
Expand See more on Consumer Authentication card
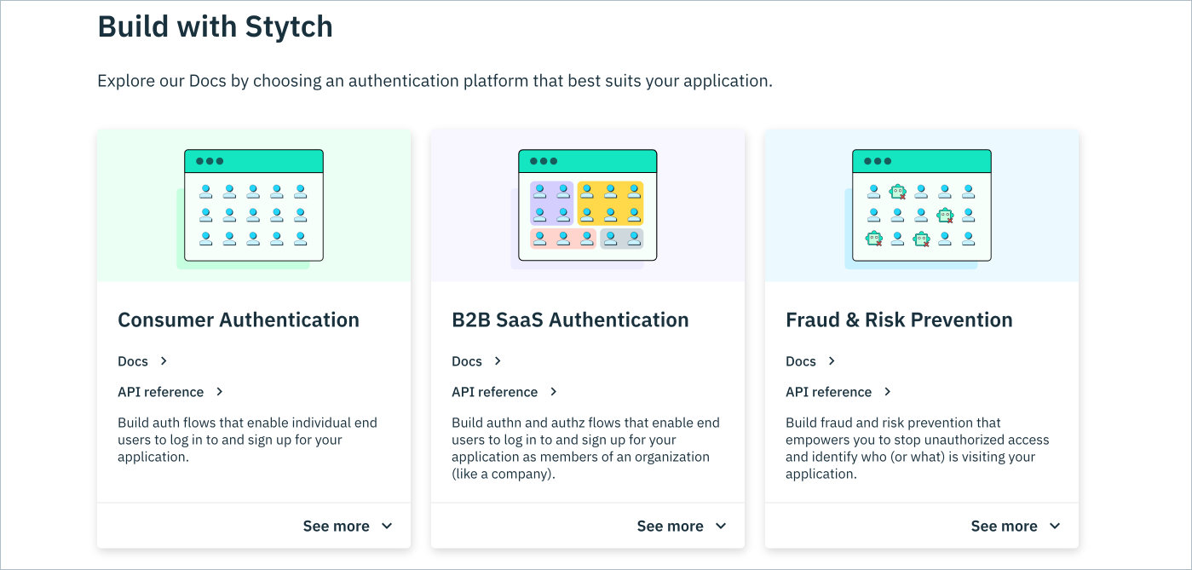click(x=348, y=526)
